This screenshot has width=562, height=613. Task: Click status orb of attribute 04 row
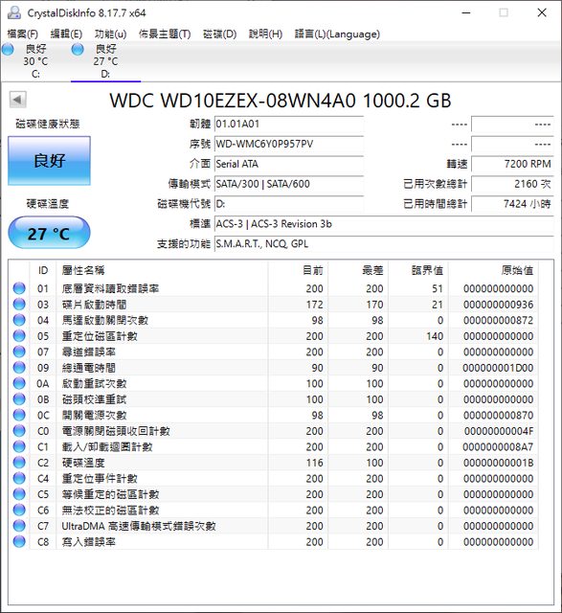click(19, 320)
